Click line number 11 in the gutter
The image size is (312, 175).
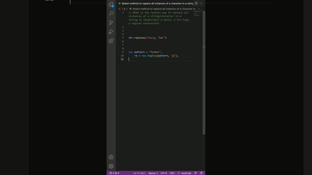pyautogui.click(x=122, y=59)
